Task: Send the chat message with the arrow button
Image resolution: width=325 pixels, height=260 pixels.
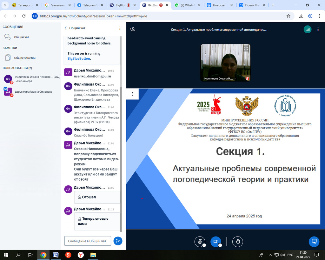Action: (118, 241)
